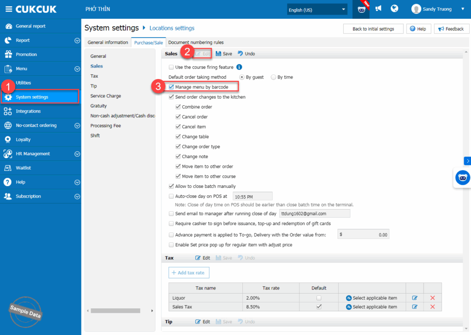Open Sandy Truong user account dropdown

pos(432,9)
